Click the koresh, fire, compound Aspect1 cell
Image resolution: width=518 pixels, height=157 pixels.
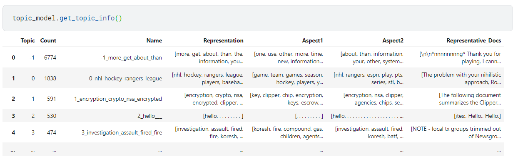click(287, 132)
